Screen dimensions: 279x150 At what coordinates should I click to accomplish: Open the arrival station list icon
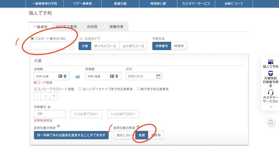point(112,76)
